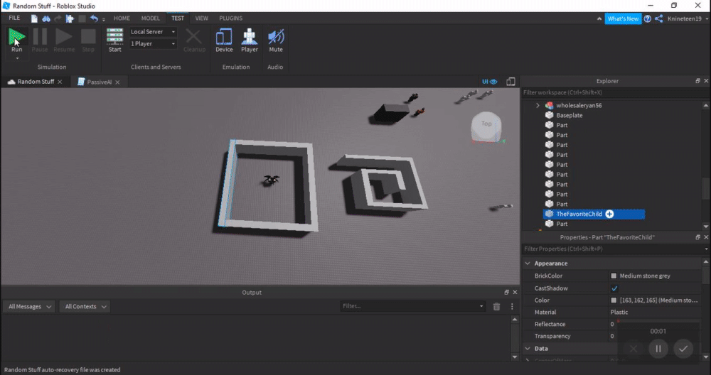The height and width of the screenshot is (375, 711).
Task: Click the Transparency value field
Action: tap(656, 336)
